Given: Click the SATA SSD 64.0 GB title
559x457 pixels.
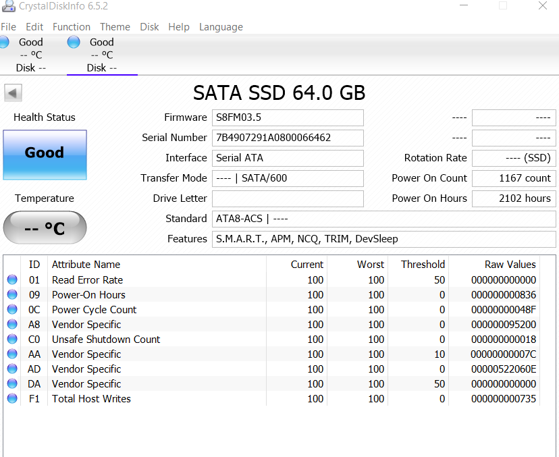Looking at the screenshot, I should tap(279, 93).
